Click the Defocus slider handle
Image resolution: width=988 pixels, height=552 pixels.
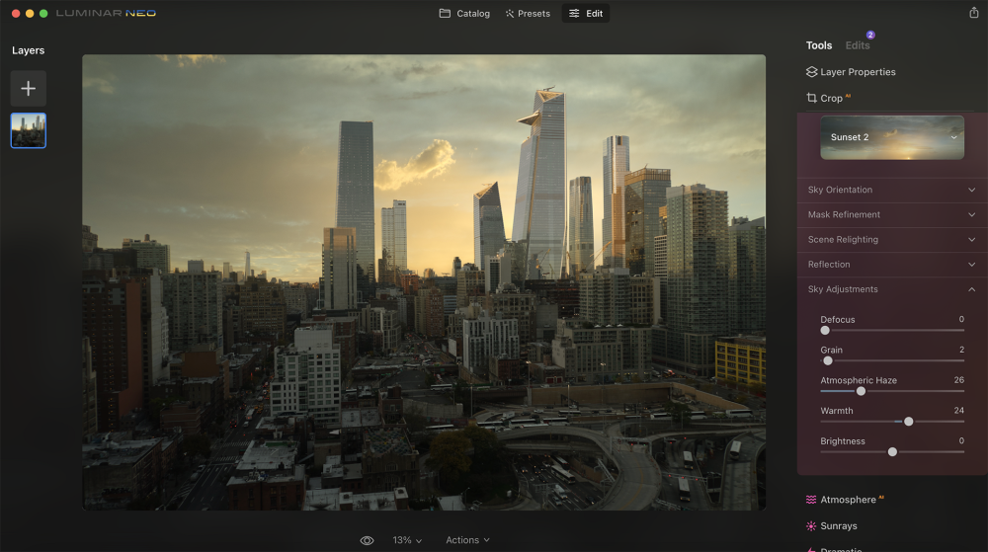click(825, 331)
